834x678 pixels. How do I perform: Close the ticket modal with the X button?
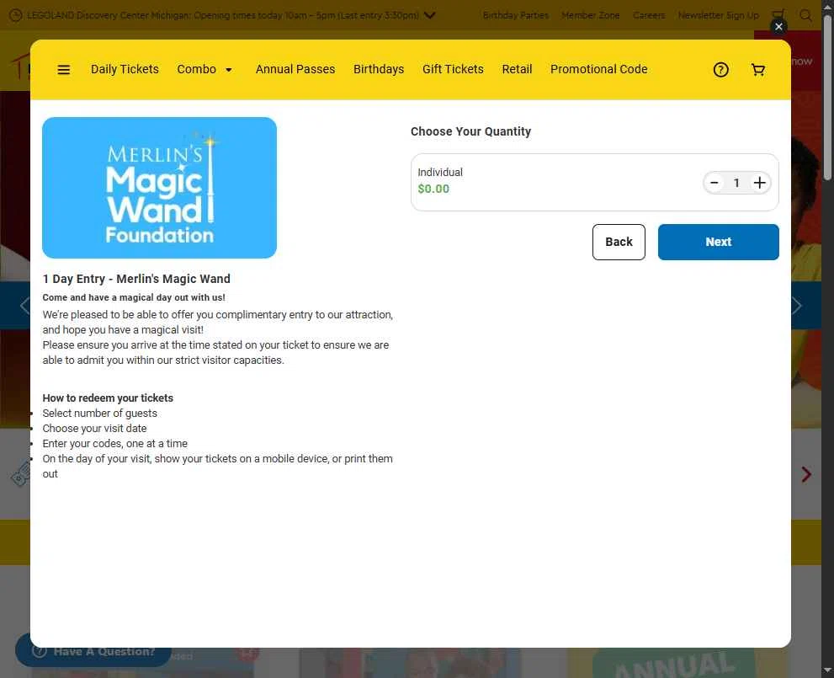(x=778, y=27)
